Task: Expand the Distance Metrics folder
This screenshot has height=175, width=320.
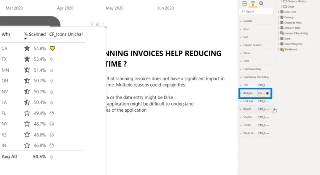Action: pos(282,1)
